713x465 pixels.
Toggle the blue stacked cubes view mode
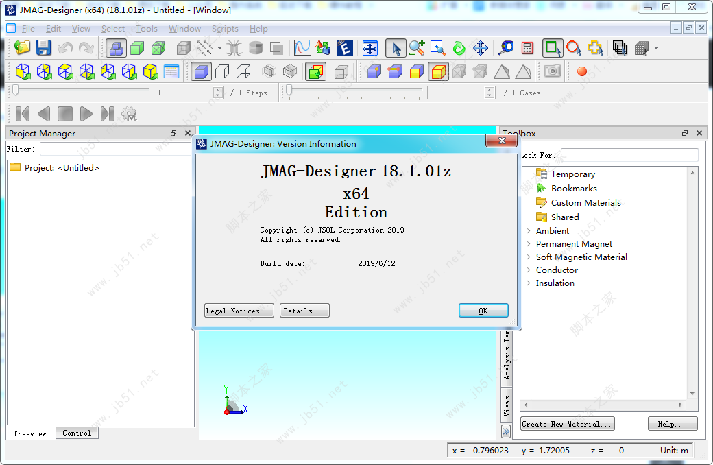tap(116, 48)
